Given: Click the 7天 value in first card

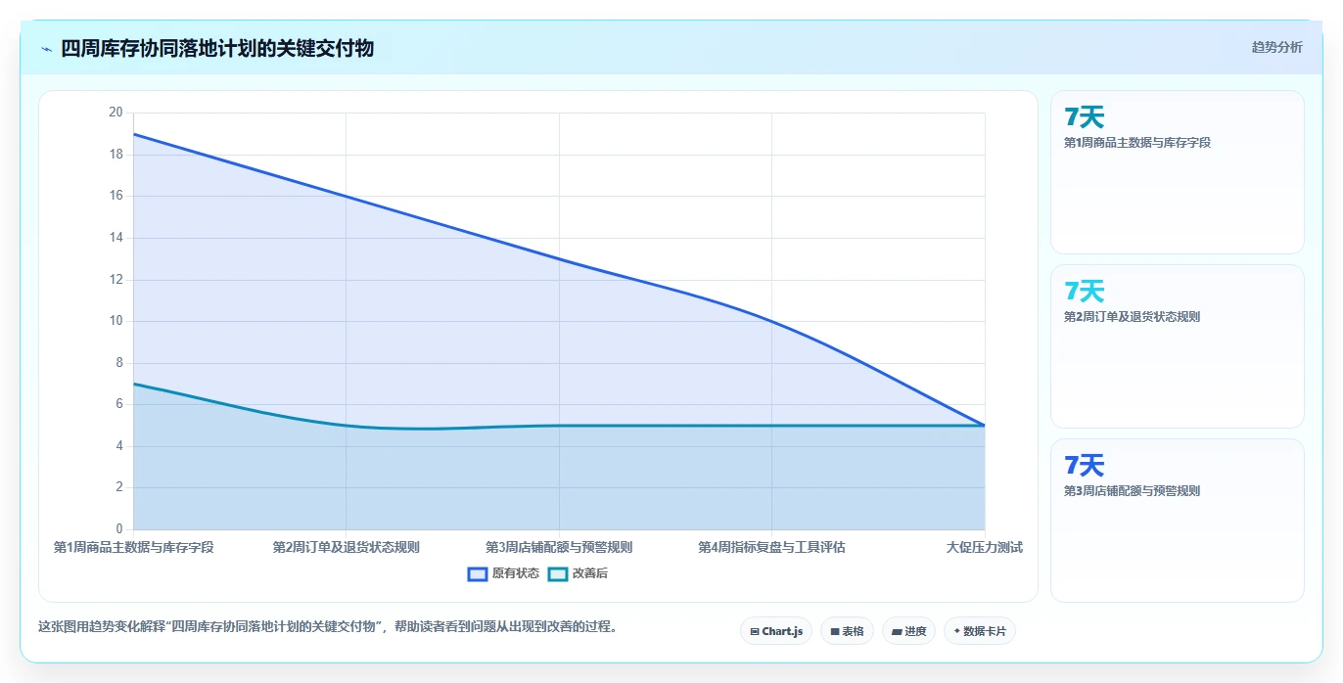Looking at the screenshot, I should pos(1084,117).
